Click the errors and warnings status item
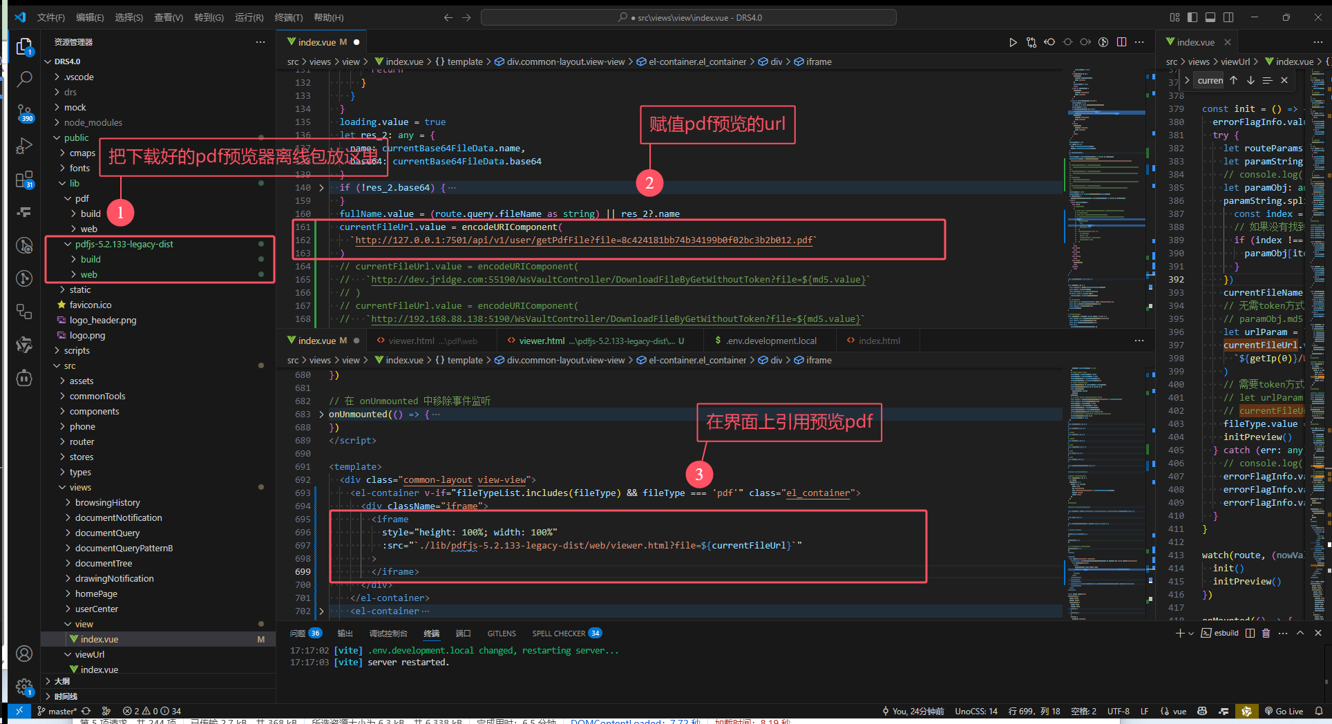Screen dimensions: 1332x724 coord(152,711)
